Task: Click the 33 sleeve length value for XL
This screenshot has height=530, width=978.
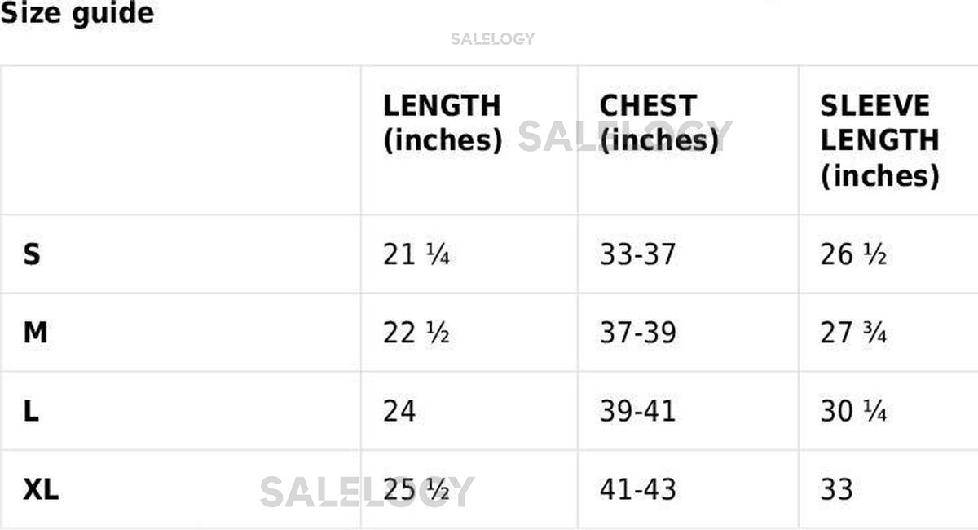Action: tap(836, 490)
